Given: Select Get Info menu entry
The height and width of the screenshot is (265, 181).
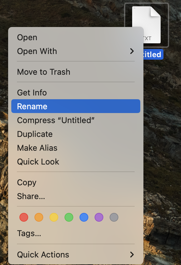Looking at the screenshot, I should coord(76,93).
